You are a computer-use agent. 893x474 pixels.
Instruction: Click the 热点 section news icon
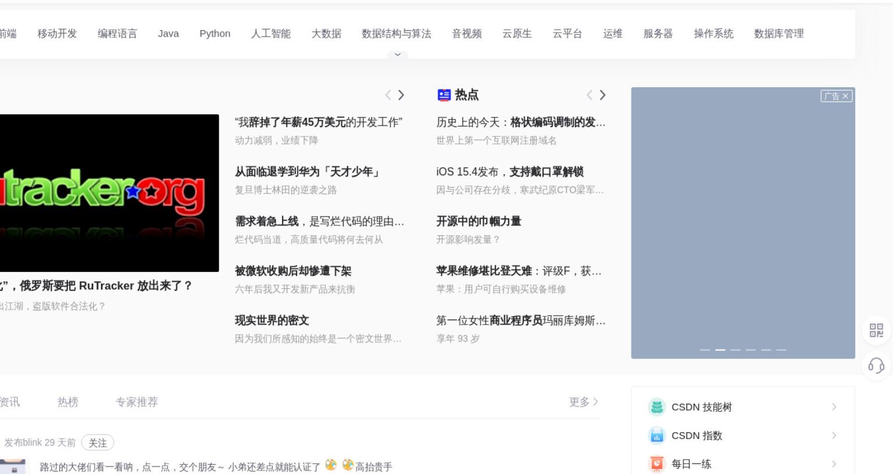[444, 95]
